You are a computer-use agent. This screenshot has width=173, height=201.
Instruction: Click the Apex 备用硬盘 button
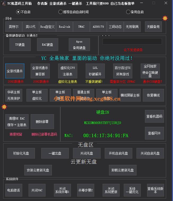pos(79,45)
